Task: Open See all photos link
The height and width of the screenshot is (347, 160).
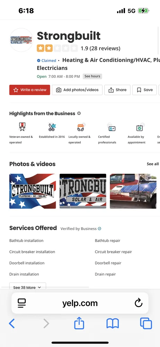Action: [x=153, y=164]
